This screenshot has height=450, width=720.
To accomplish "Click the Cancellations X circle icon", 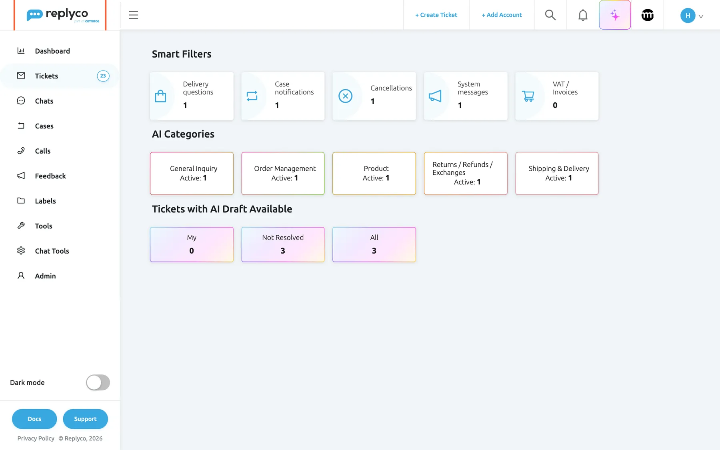I will 345,96.
